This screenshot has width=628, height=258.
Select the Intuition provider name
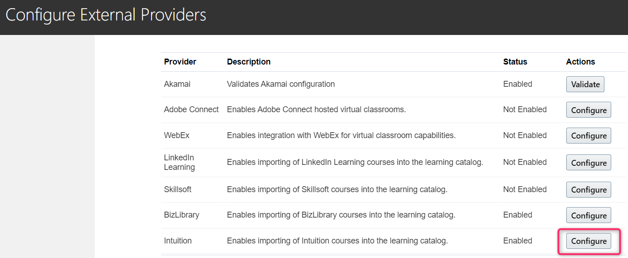point(178,241)
